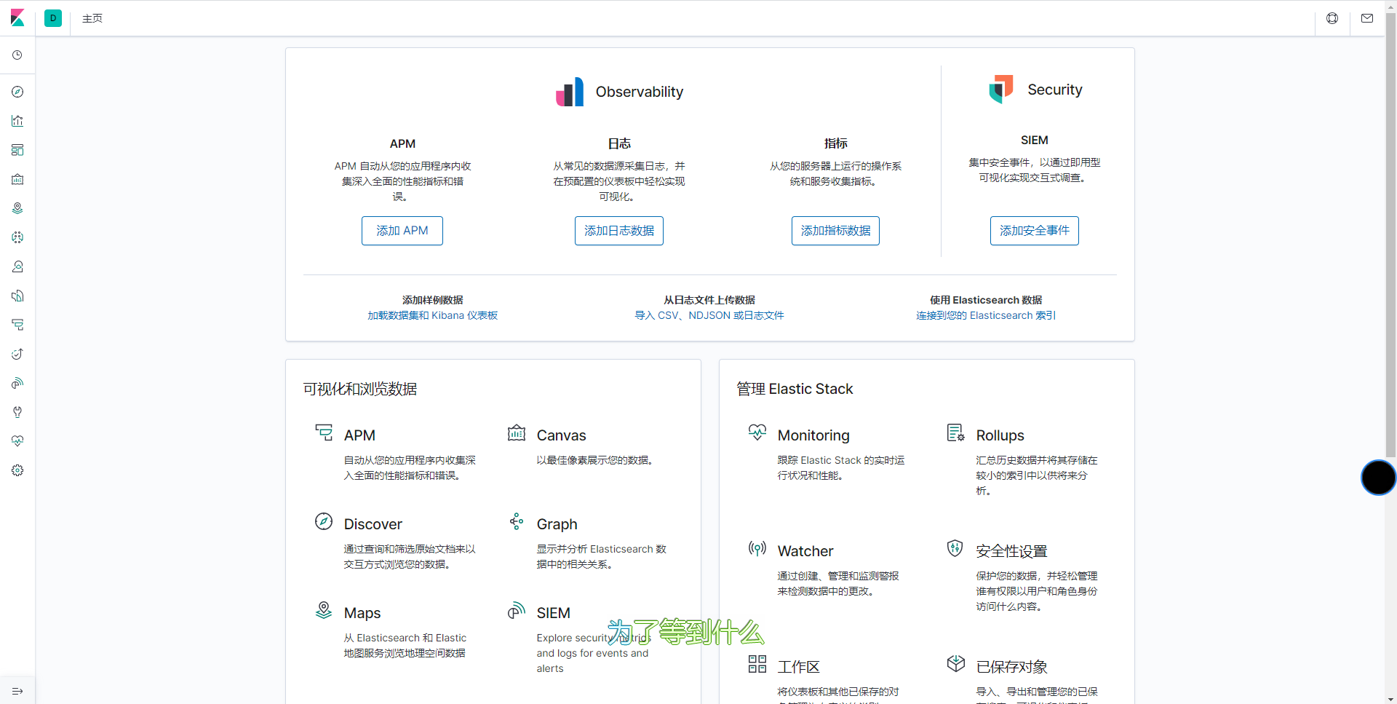Open the 工作区 card title
This screenshot has width=1397, height=704.
pyautogui.click(x=799, y=667)
